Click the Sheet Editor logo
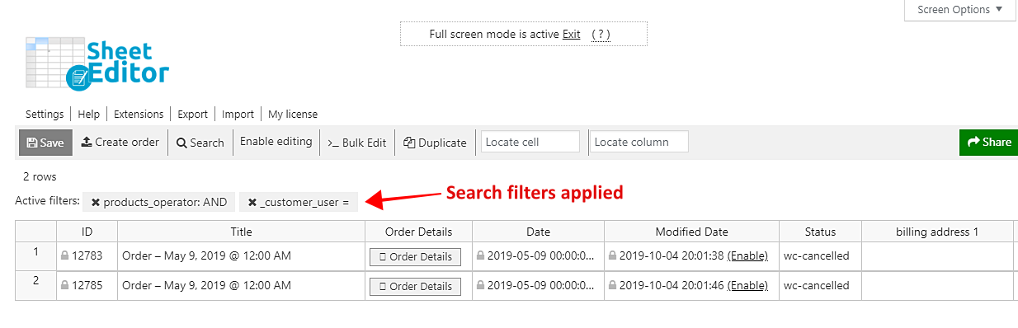The image size is (1018, 328). coord(97,61)
